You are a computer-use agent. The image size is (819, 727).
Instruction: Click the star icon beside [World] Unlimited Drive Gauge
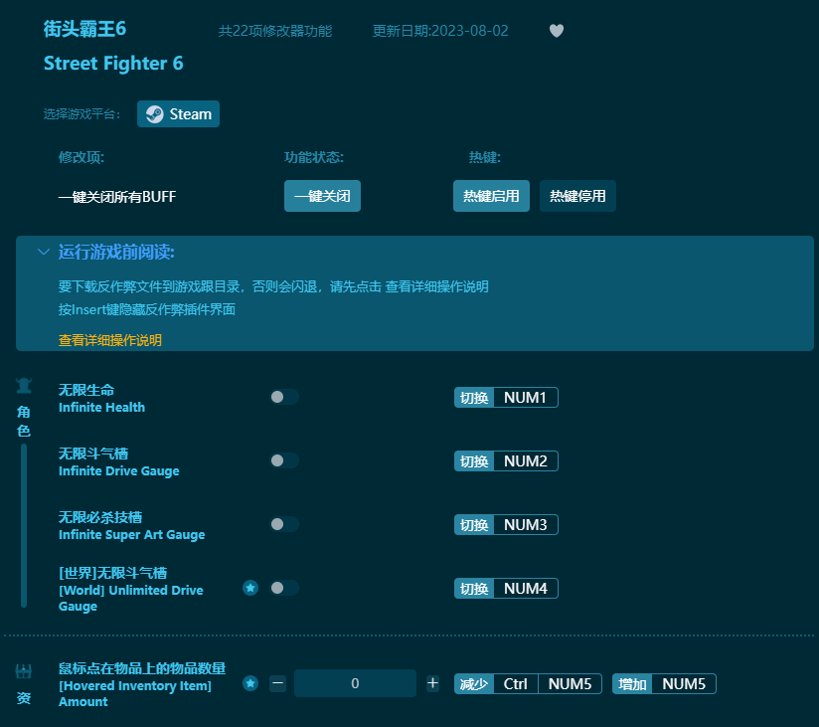tap(249, 588)
